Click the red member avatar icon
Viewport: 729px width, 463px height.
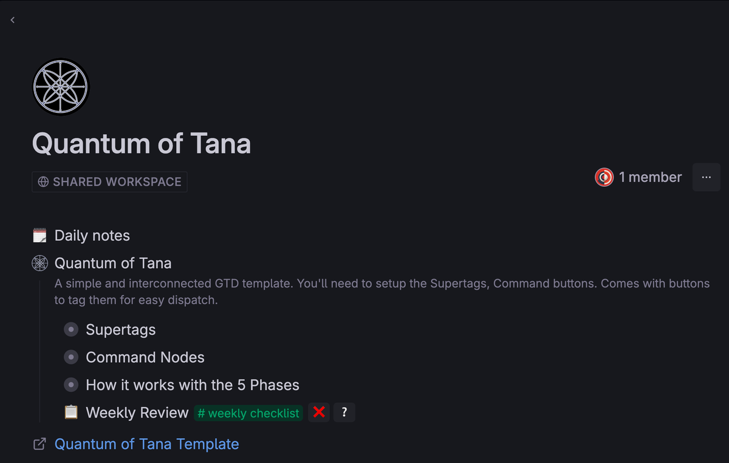point(604,177)
